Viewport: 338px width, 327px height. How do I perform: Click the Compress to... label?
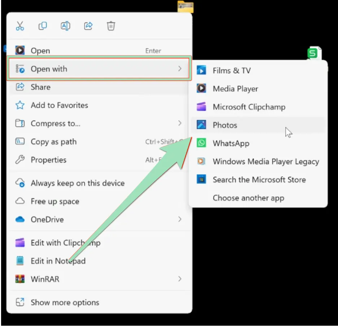click(55, 123)
